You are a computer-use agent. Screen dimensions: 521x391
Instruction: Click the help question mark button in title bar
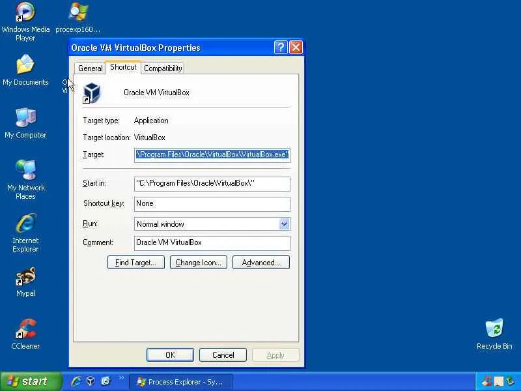(281, 47)
